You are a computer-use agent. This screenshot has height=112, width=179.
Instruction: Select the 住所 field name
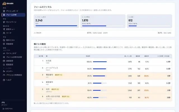click(48, 89)
